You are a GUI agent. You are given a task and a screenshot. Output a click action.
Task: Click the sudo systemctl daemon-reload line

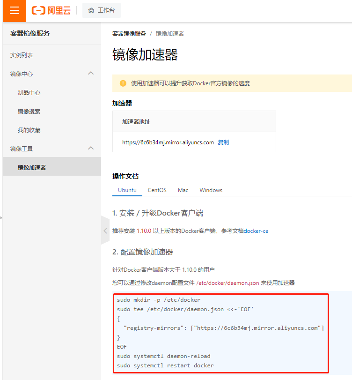pos(164,356)
